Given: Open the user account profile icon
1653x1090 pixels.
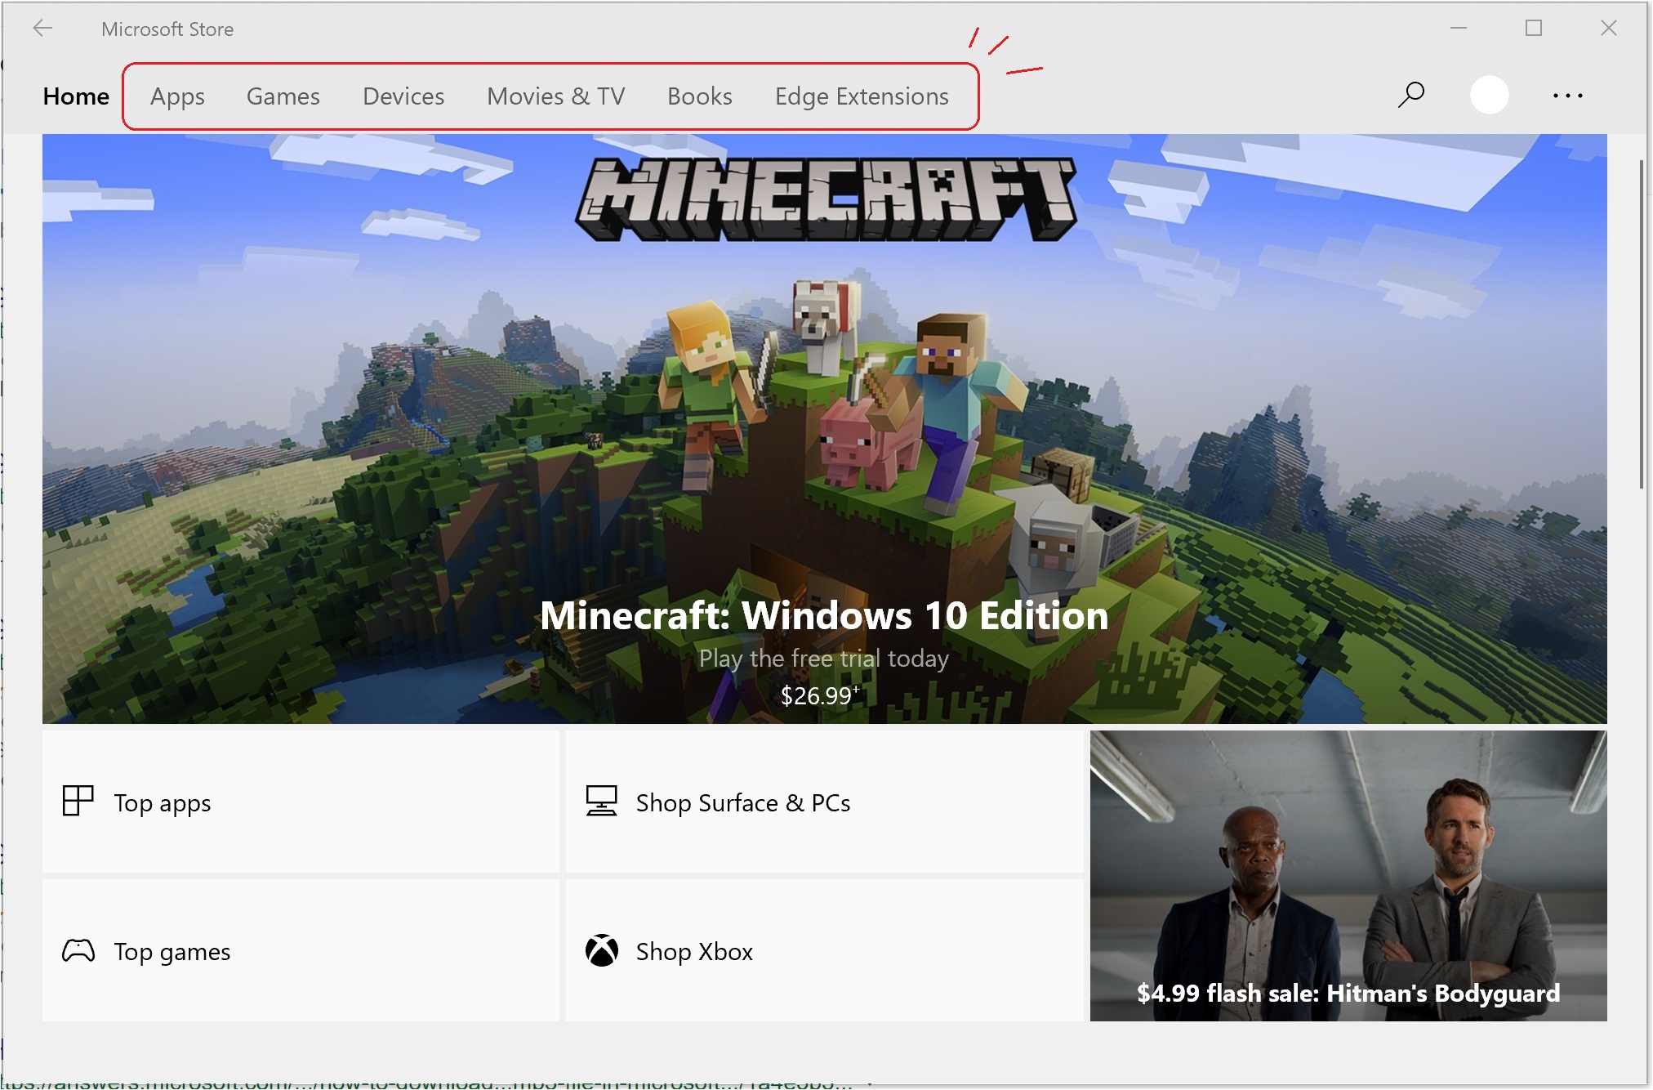Looking at the screenshot, I should tap(1489, 95).
